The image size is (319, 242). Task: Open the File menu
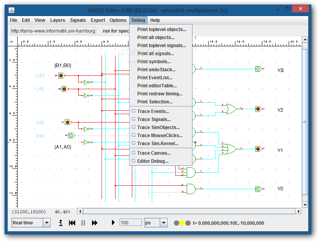(x=13, y=20)
